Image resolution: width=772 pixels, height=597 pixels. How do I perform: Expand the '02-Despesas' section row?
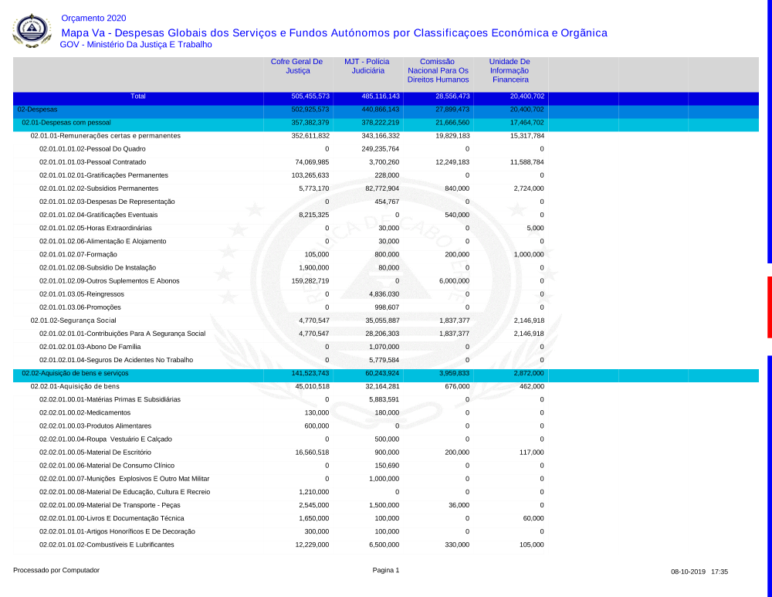(x=38, y=110)
